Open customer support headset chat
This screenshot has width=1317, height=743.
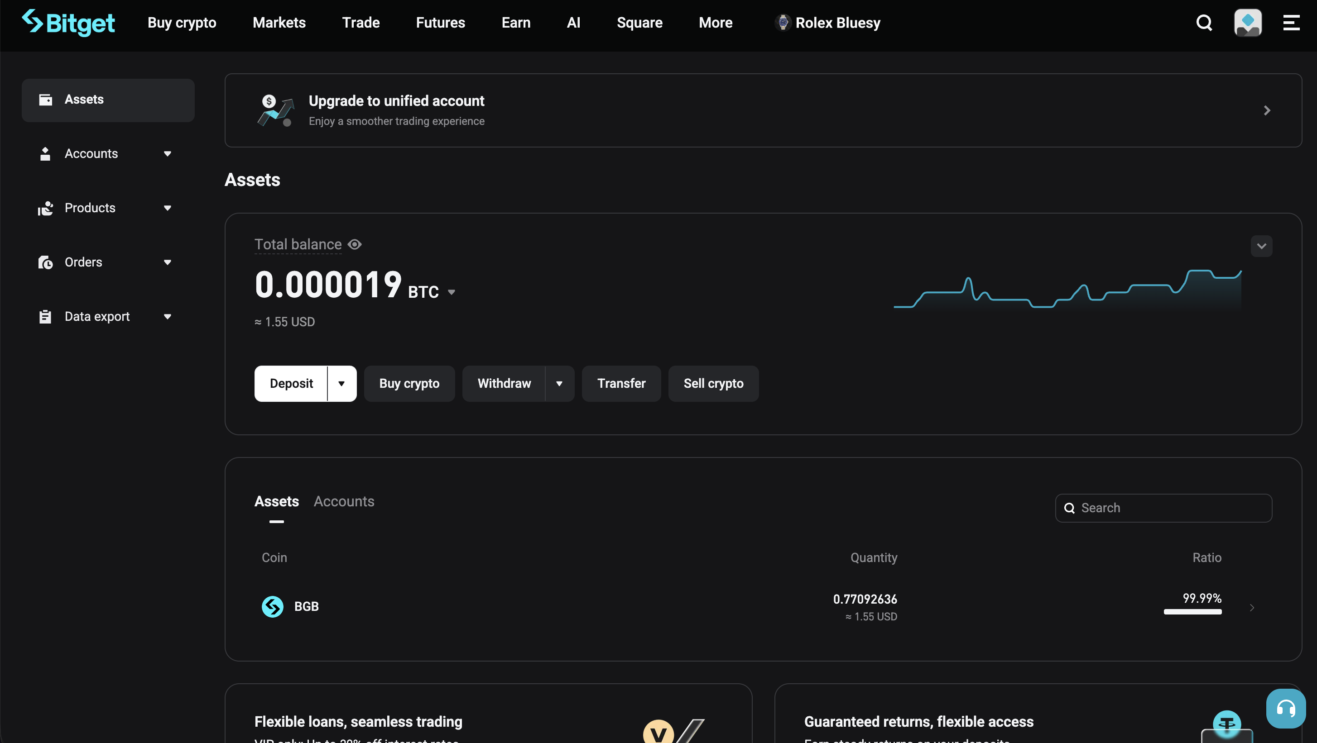1286,708
